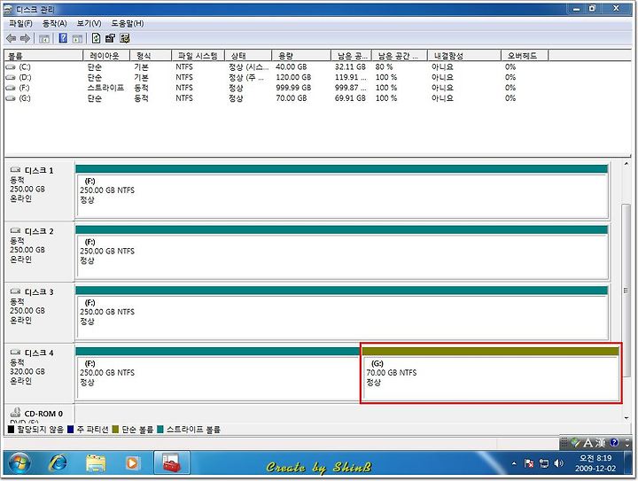Sort by the 오버헤드 column header
Screen dimensions: 638x481
click(x=525, y=56)
